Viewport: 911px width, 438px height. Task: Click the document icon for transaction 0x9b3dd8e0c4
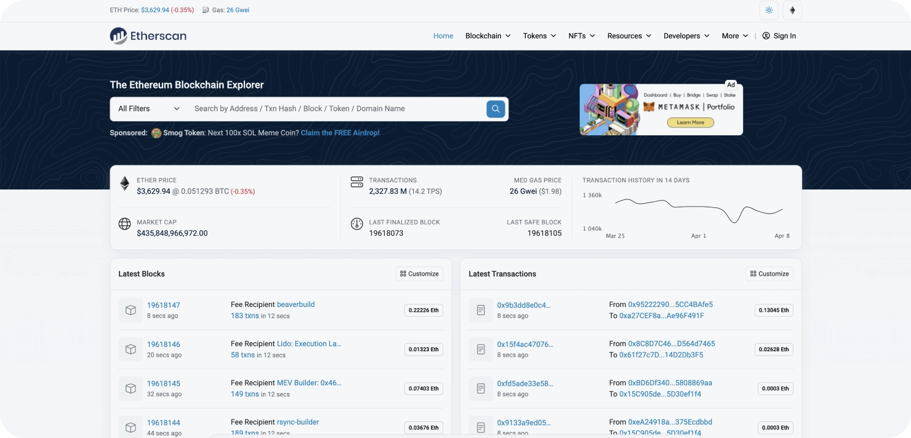click(x=481, y=310)
